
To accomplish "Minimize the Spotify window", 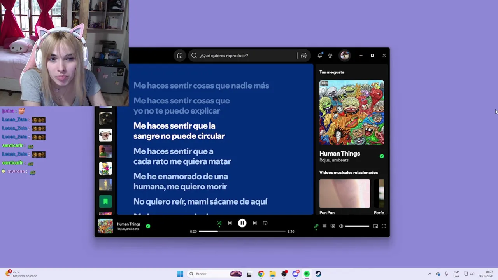I will [361, 56].
